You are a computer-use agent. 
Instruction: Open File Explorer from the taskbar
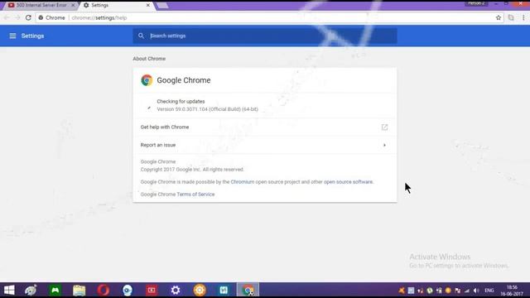point(79,291)
